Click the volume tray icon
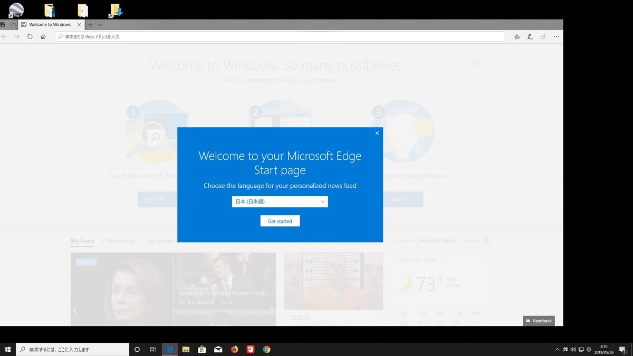The width and height of the screenshot is (633, 356). coord(573,349)
